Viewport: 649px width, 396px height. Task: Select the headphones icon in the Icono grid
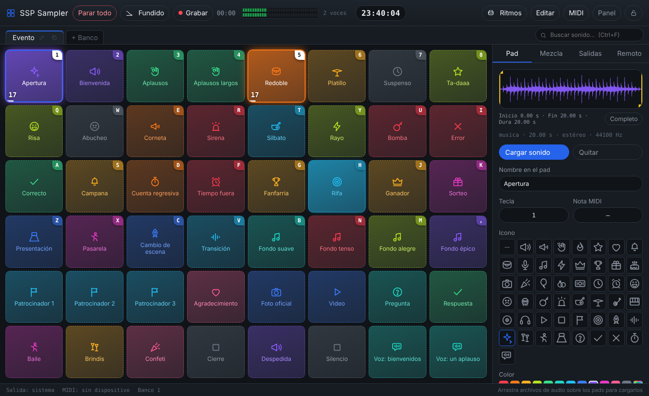pos(525,320)
